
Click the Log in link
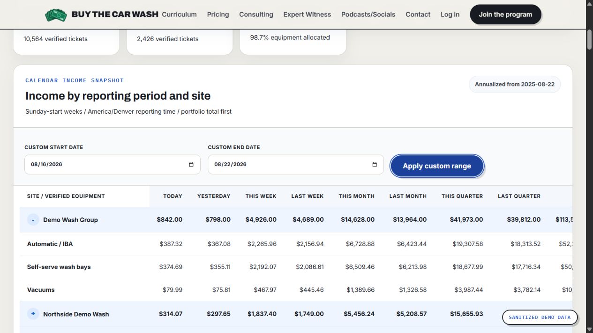point(450,14)
